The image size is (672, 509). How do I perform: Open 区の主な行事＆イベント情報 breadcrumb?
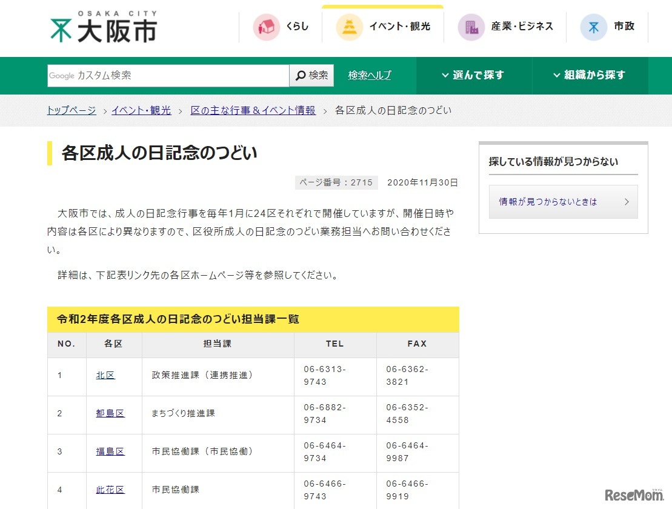coord(253,110)
